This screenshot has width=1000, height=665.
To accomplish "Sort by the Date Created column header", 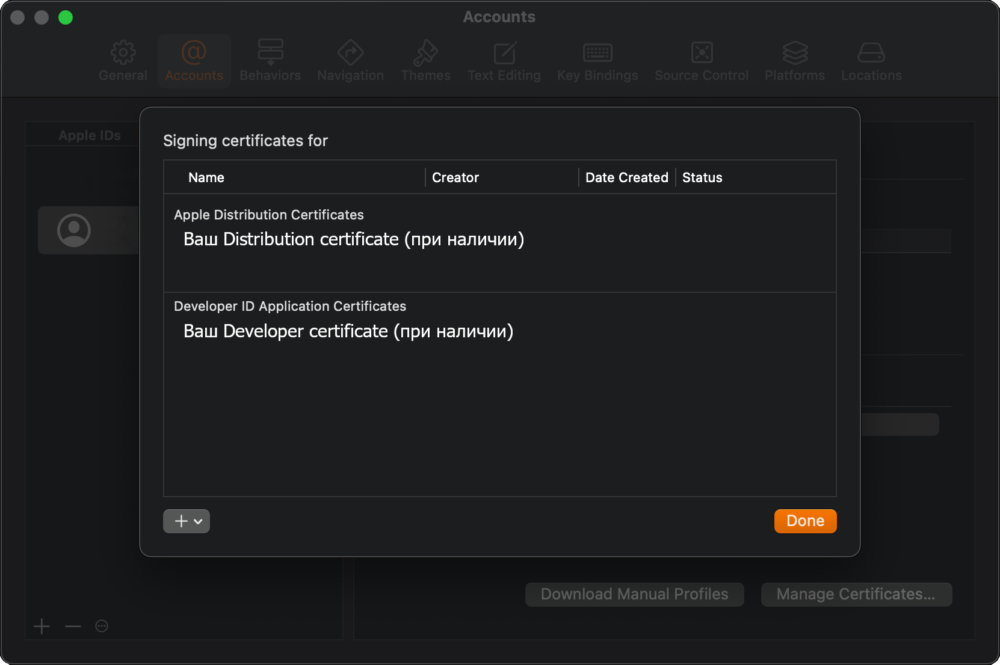I will click(x=626, y=177).
